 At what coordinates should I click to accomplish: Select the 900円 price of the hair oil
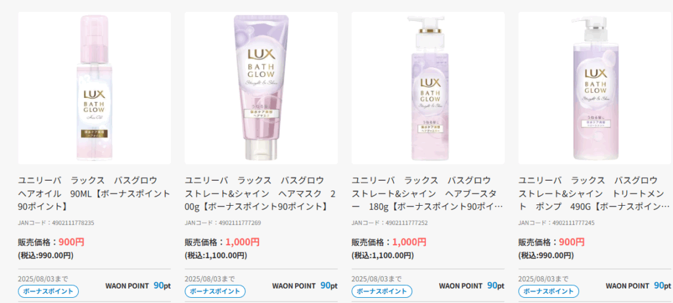click(x=71, y=242)
